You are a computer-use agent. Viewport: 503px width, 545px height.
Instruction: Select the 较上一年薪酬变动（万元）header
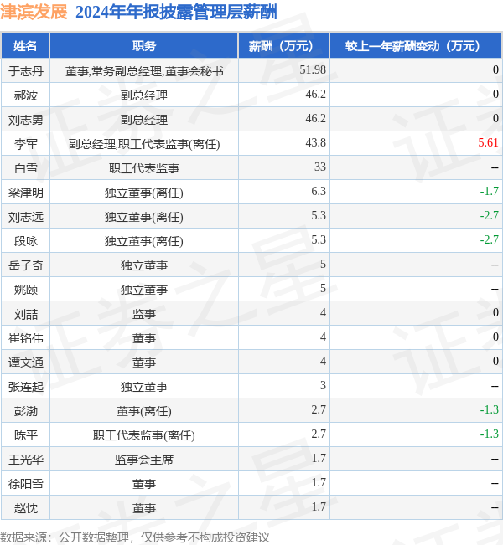click(416, 45)
